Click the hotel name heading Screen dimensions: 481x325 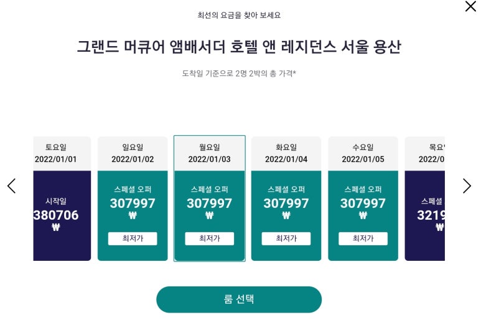239,47
